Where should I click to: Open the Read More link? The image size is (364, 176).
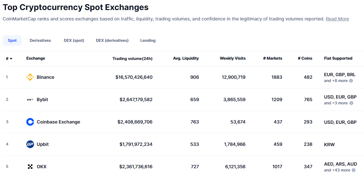337,19
